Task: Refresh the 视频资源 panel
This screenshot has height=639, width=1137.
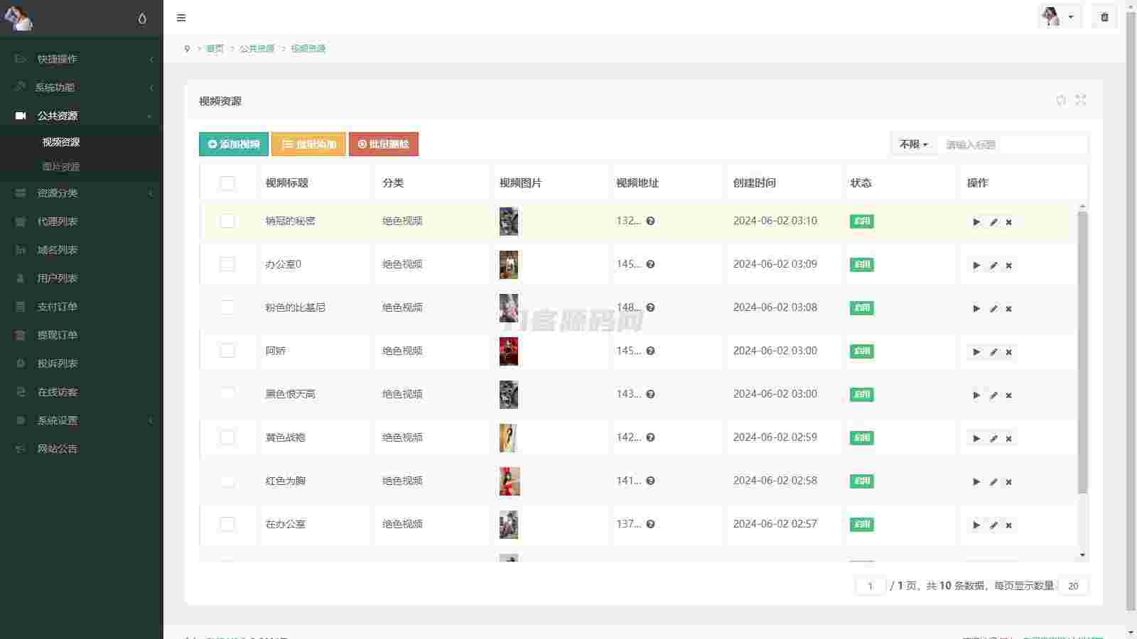Action: click(x=1061, y=100)
